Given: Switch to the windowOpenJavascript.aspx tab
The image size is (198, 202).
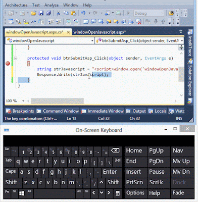Looking at the screenshot, I should coord(100,32).
